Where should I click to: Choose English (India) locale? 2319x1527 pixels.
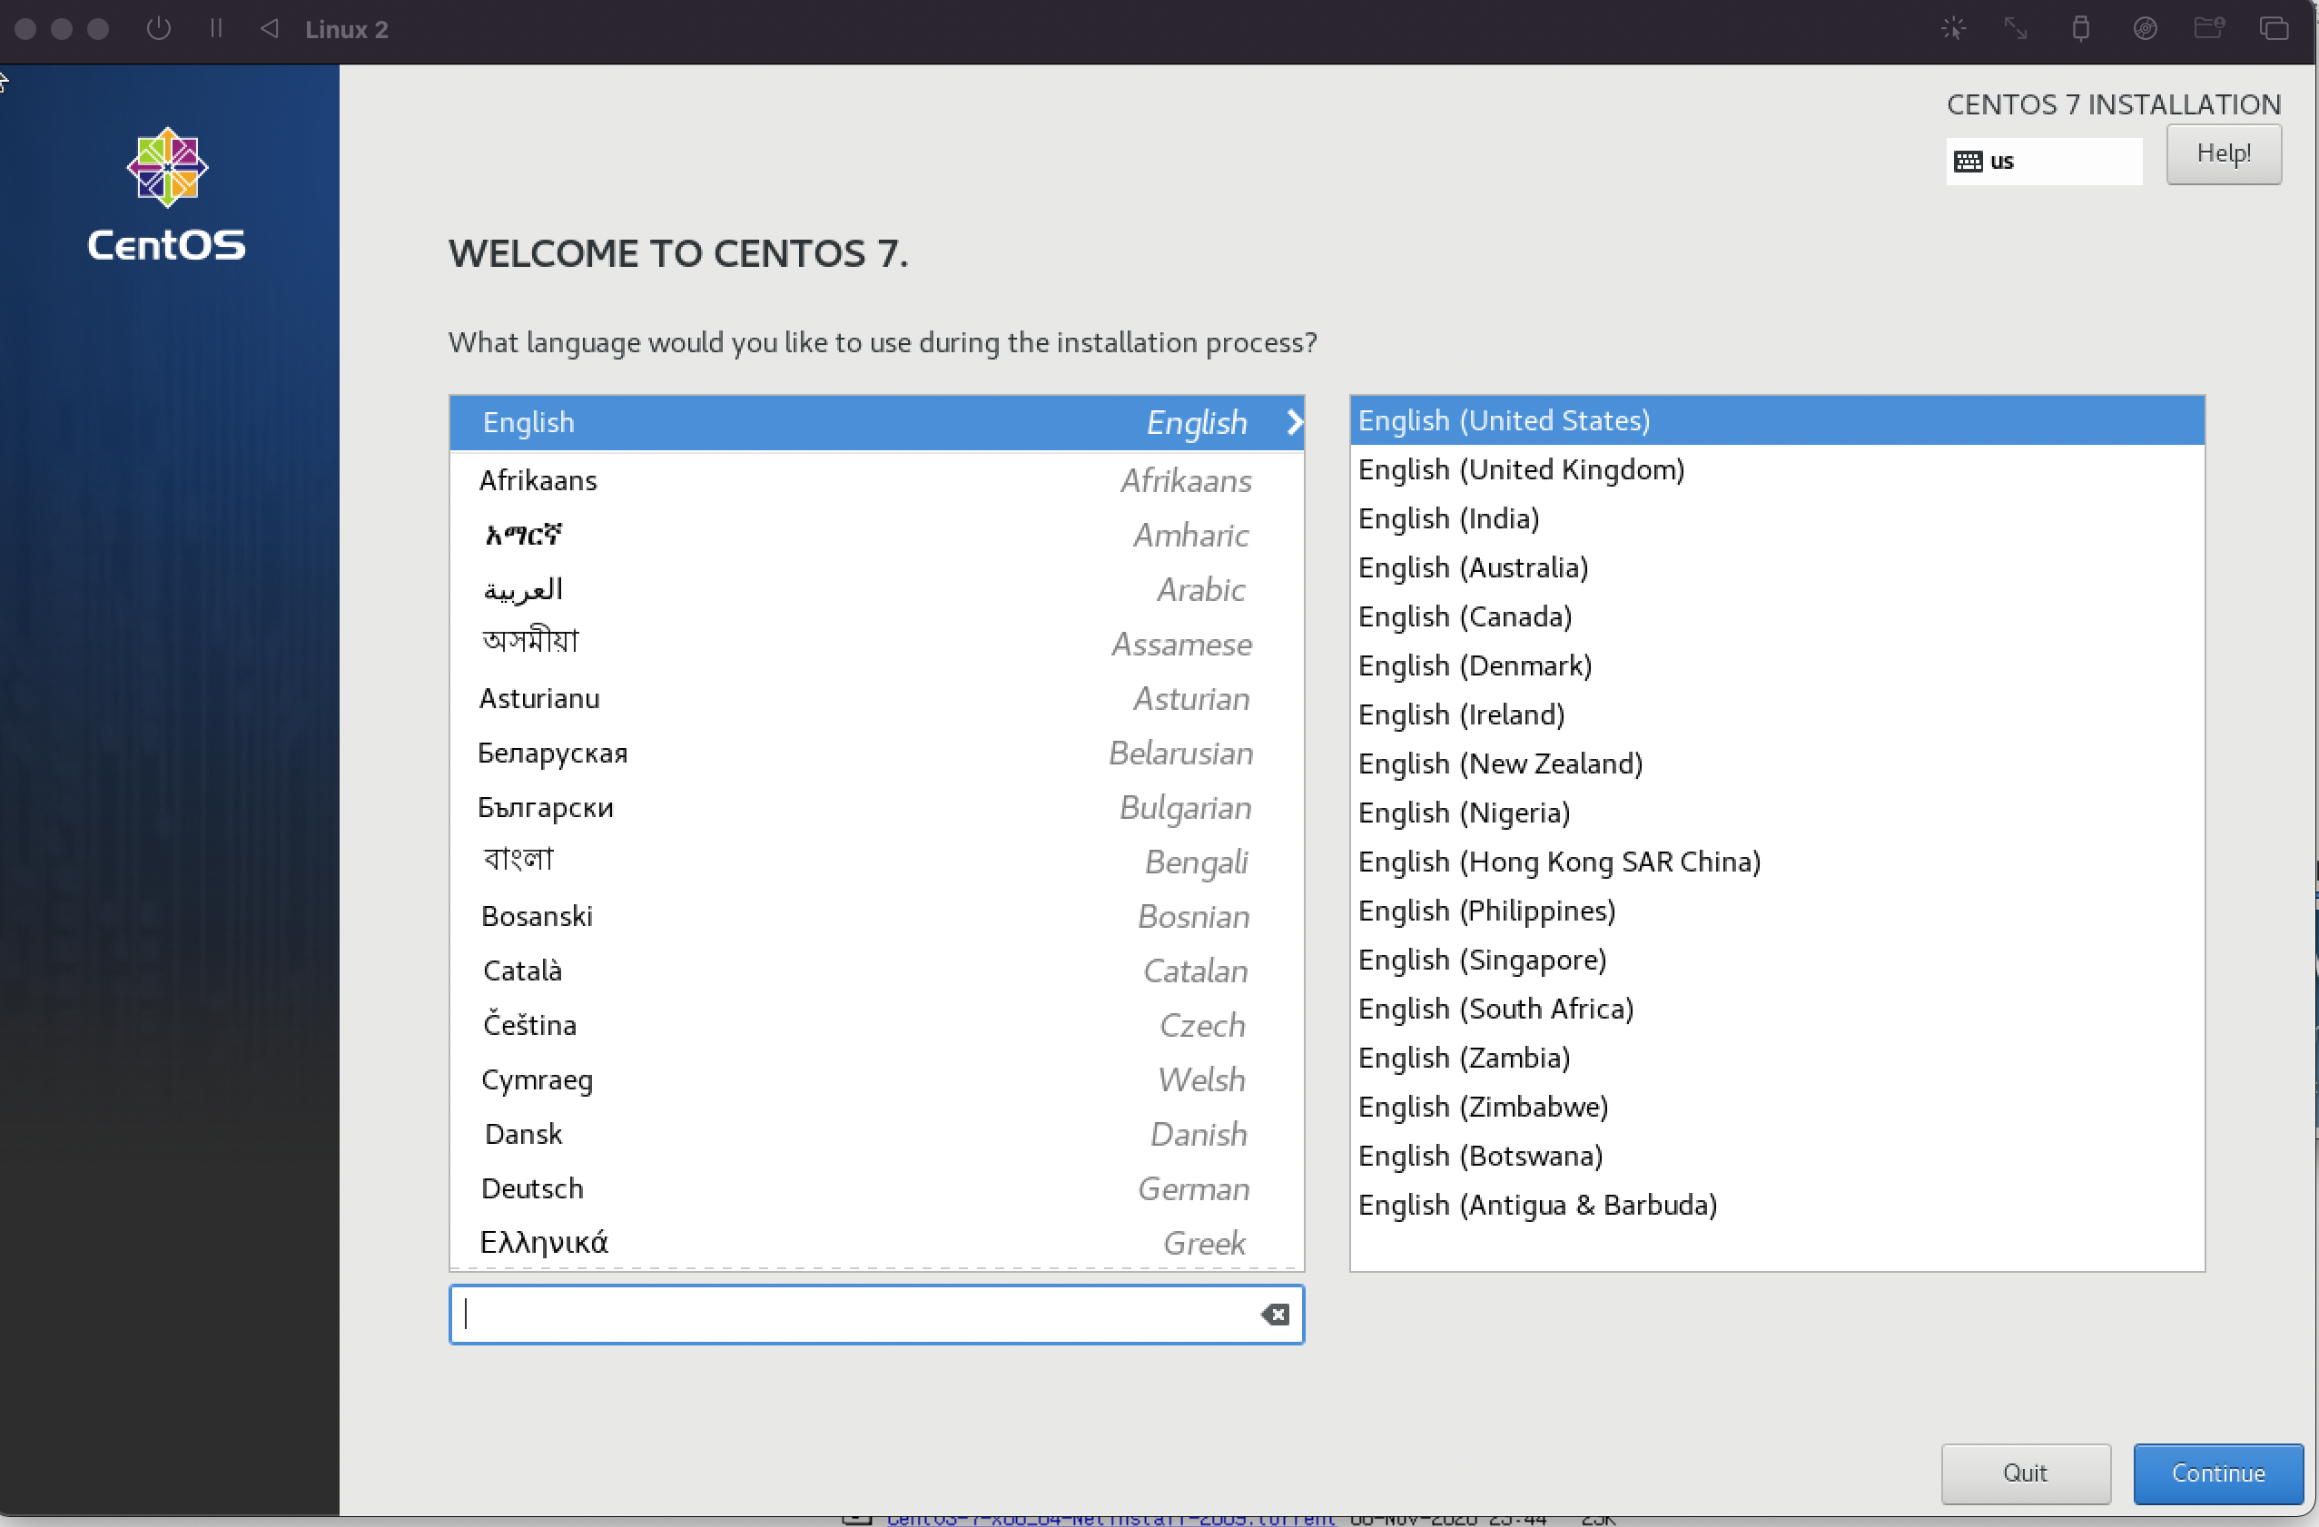pyautogui.click(x=1777, y=518)
